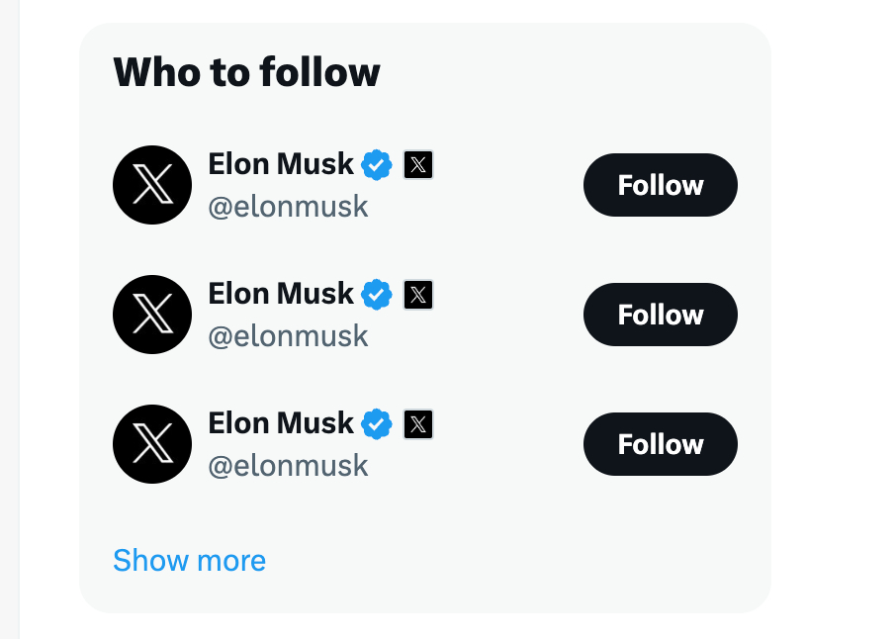Click the @elonmusk handle in the third row
This screenshot has height=639, width=896.
pos(288,466)
